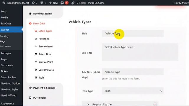Open Booking Settings tab

[43, 14]
